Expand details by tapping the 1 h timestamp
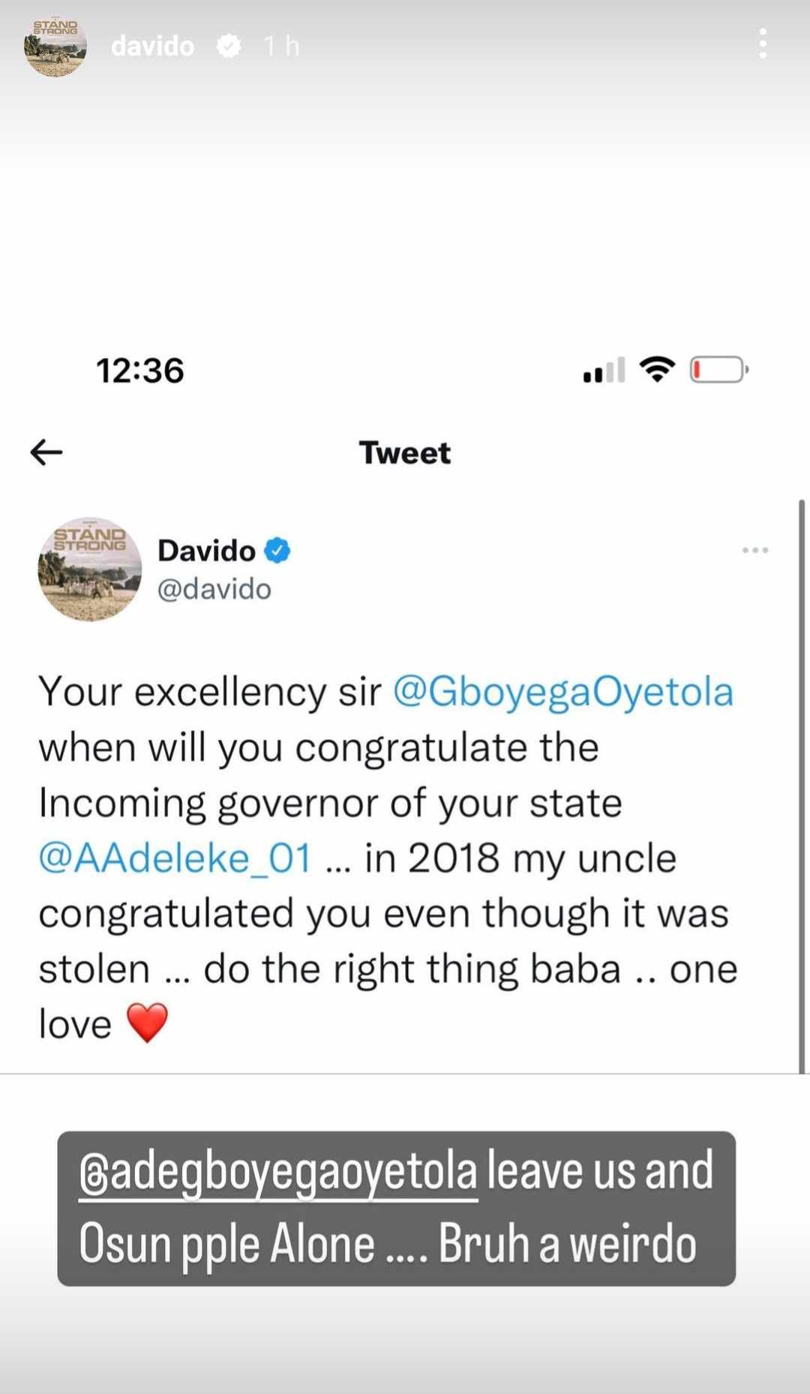This screenshot has height=1394, width=810. click(x=278, y=46)
